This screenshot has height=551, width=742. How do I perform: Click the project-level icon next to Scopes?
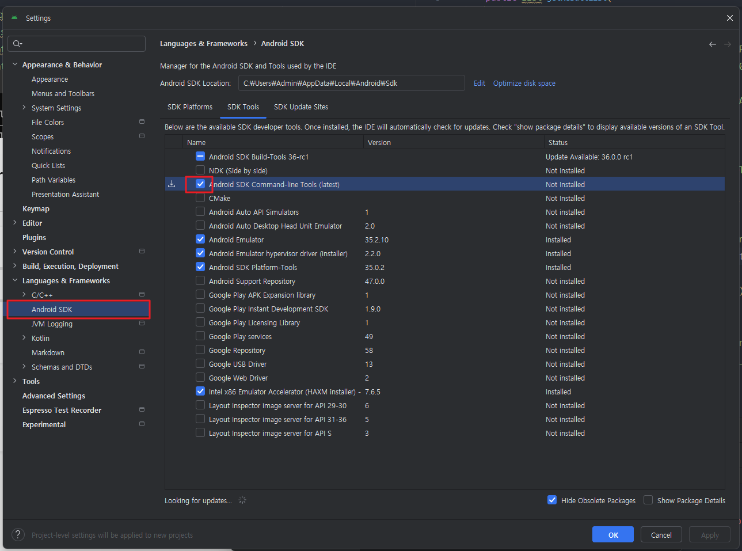pos(142,136)
